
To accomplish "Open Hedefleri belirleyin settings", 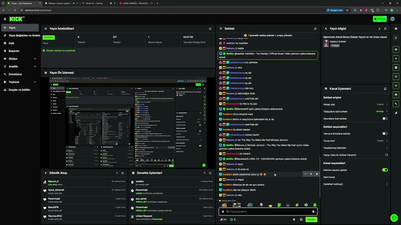I will pyautogui.click(x=356, y=184).
